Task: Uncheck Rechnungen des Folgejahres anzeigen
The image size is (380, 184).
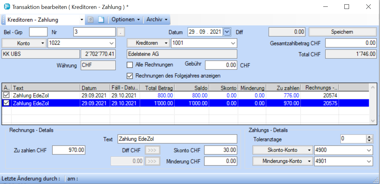Action: click(x=130, y=75)
